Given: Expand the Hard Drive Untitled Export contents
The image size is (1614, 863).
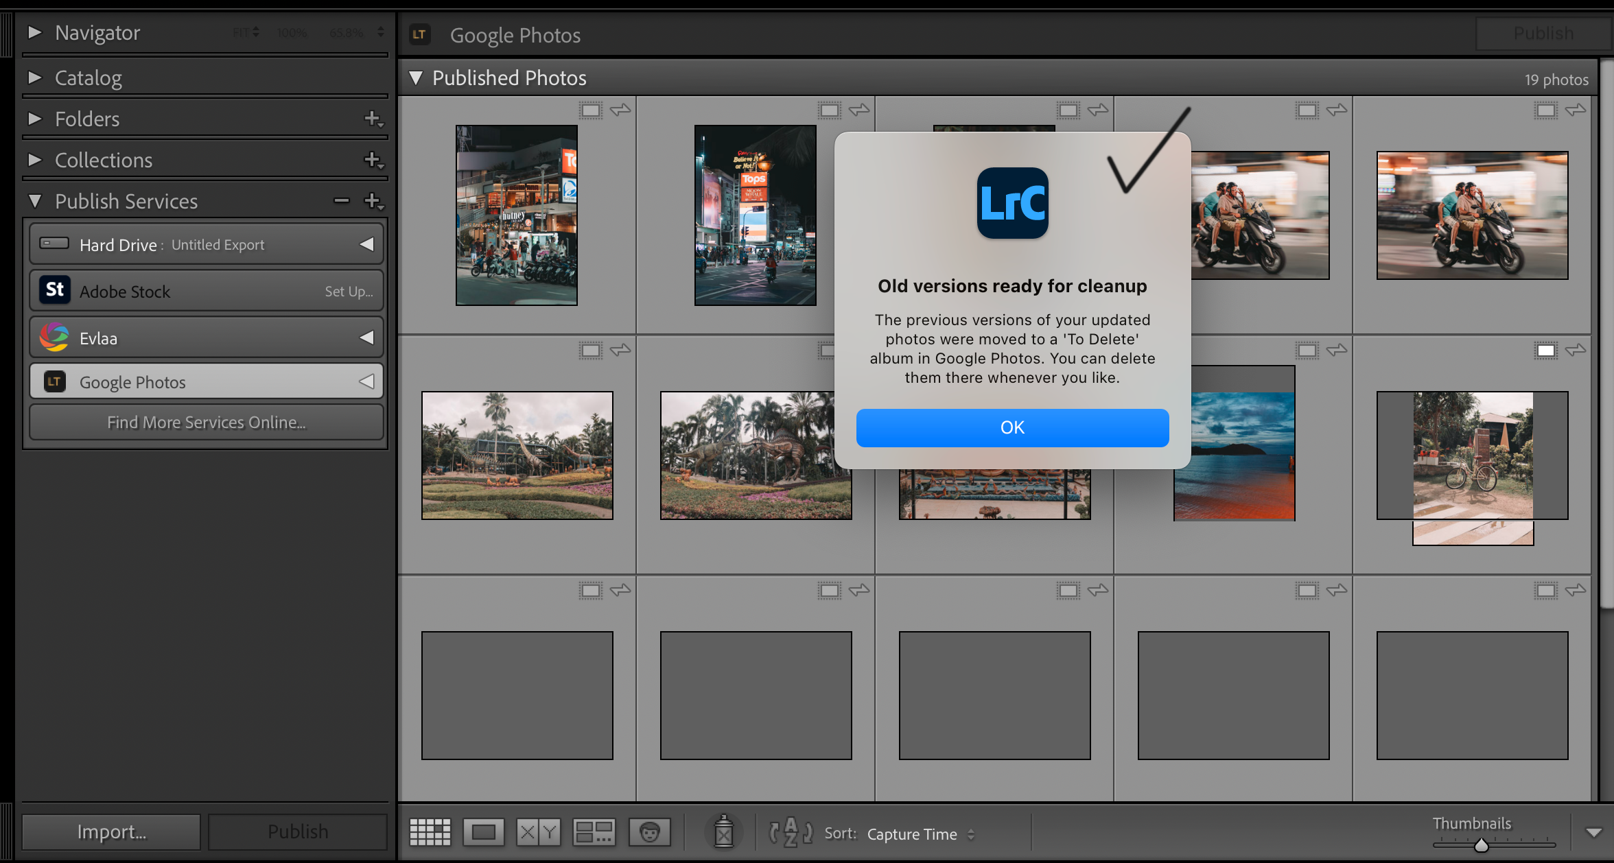Looking at the screenshot, I should point(366,244).
